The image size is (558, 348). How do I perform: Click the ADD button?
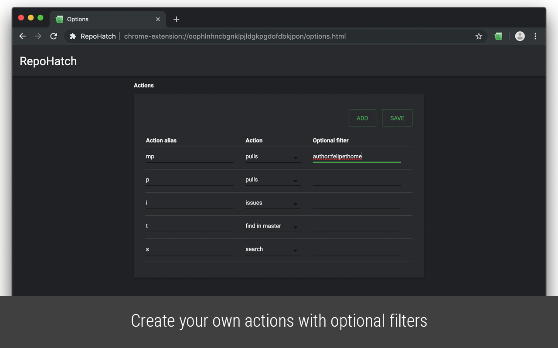362,118
